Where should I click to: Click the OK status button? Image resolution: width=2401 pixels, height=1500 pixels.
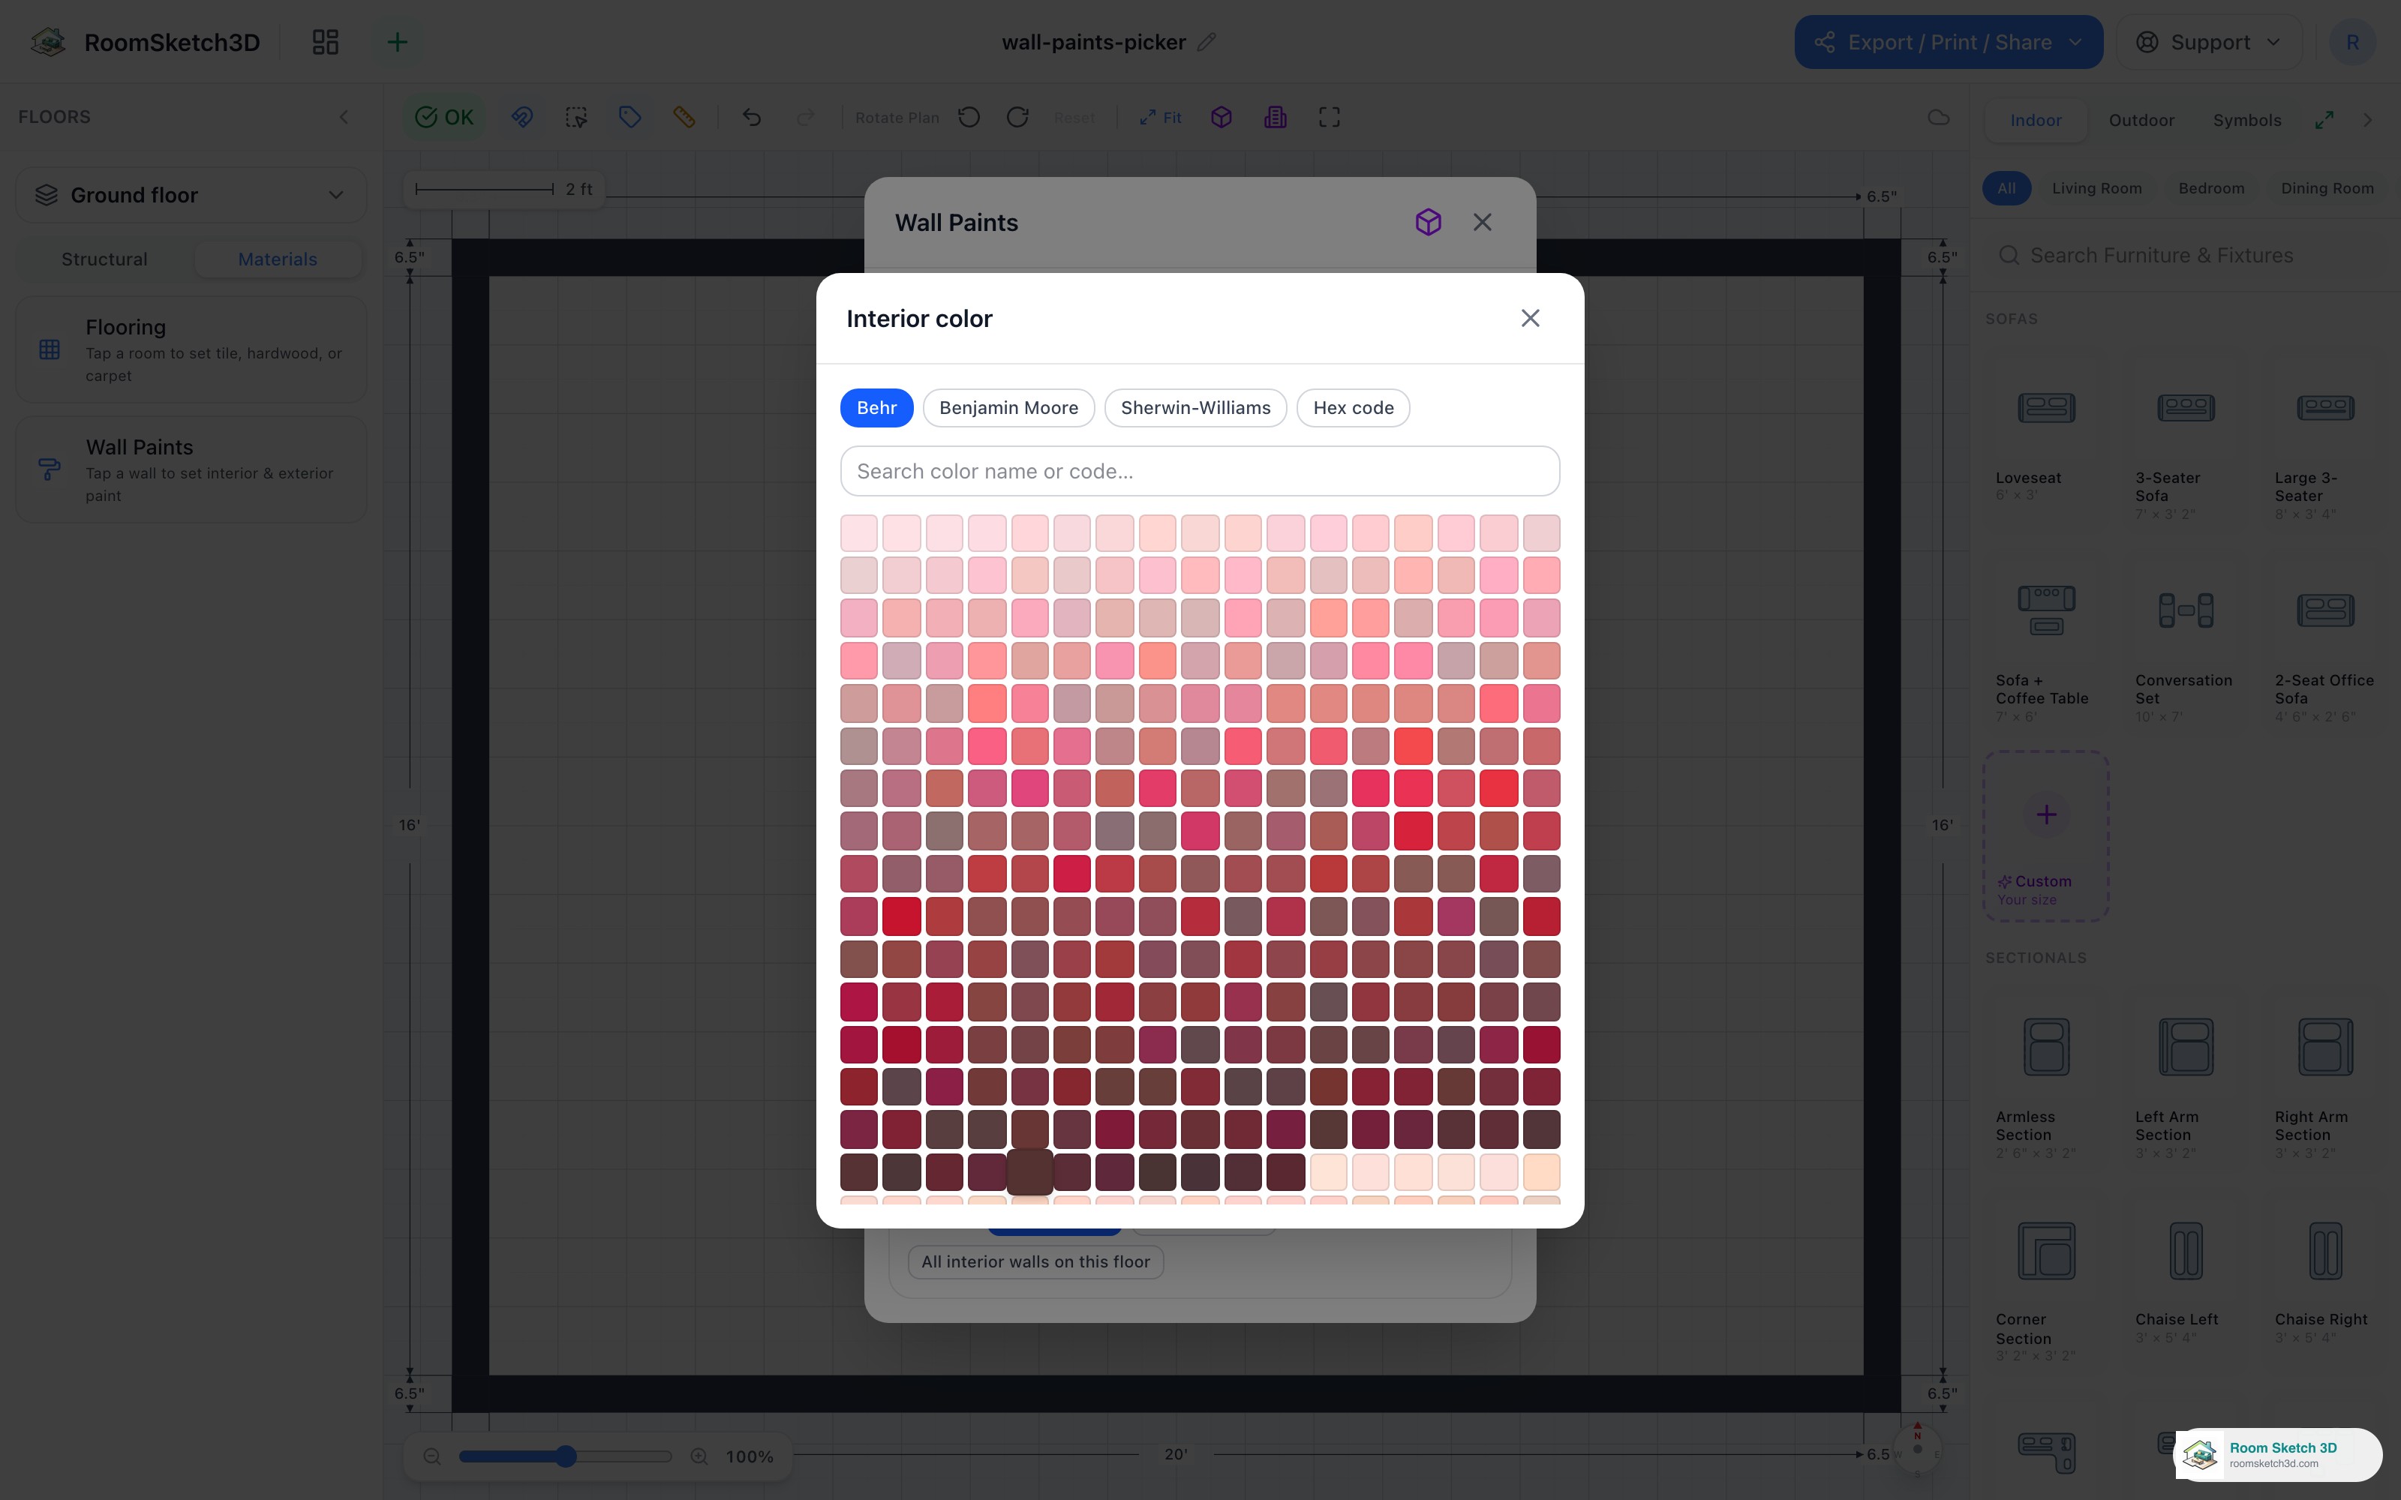coord(443,117)
